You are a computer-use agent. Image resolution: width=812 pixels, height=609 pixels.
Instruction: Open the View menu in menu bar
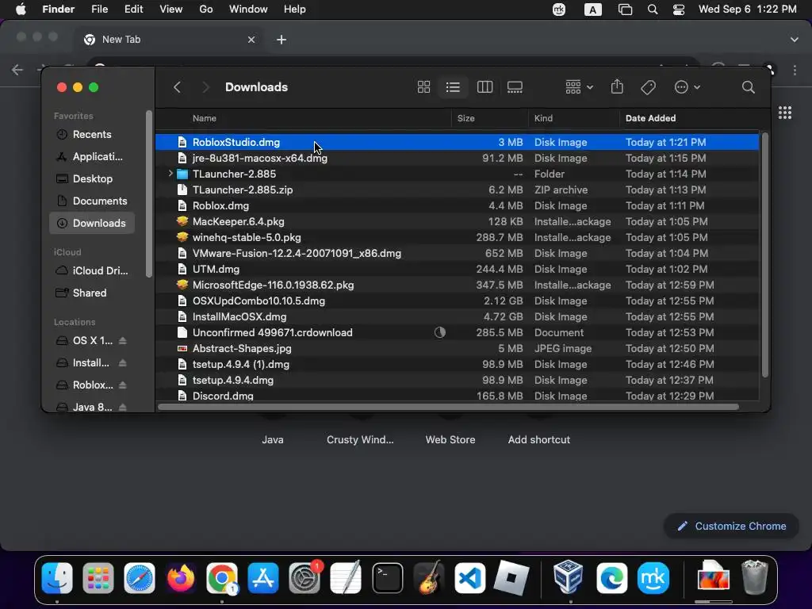[x=171, y=10]
